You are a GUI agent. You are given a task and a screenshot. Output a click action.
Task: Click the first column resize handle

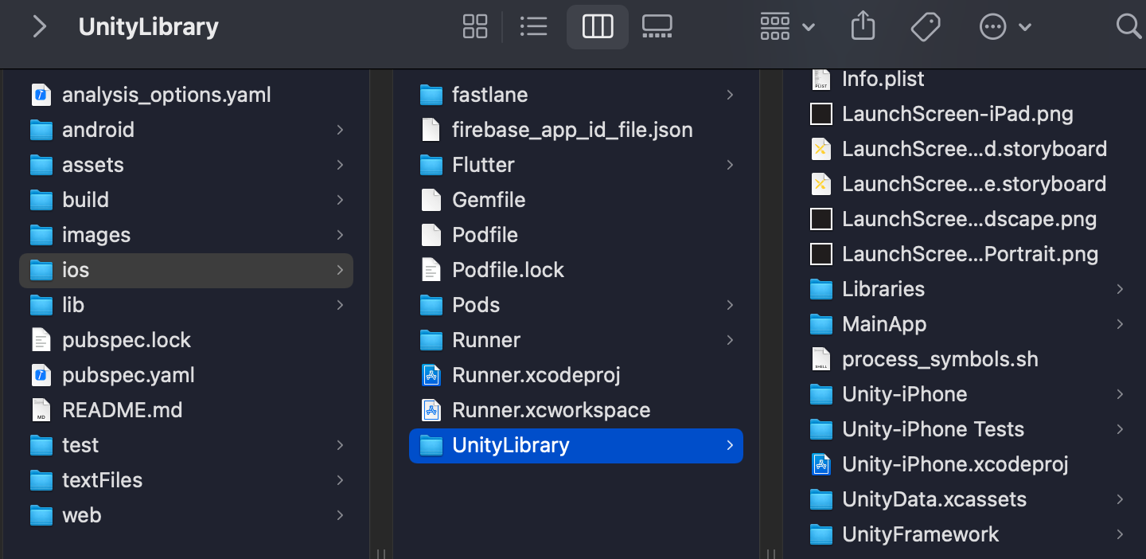pyautogui.click(x=381, y=553)
